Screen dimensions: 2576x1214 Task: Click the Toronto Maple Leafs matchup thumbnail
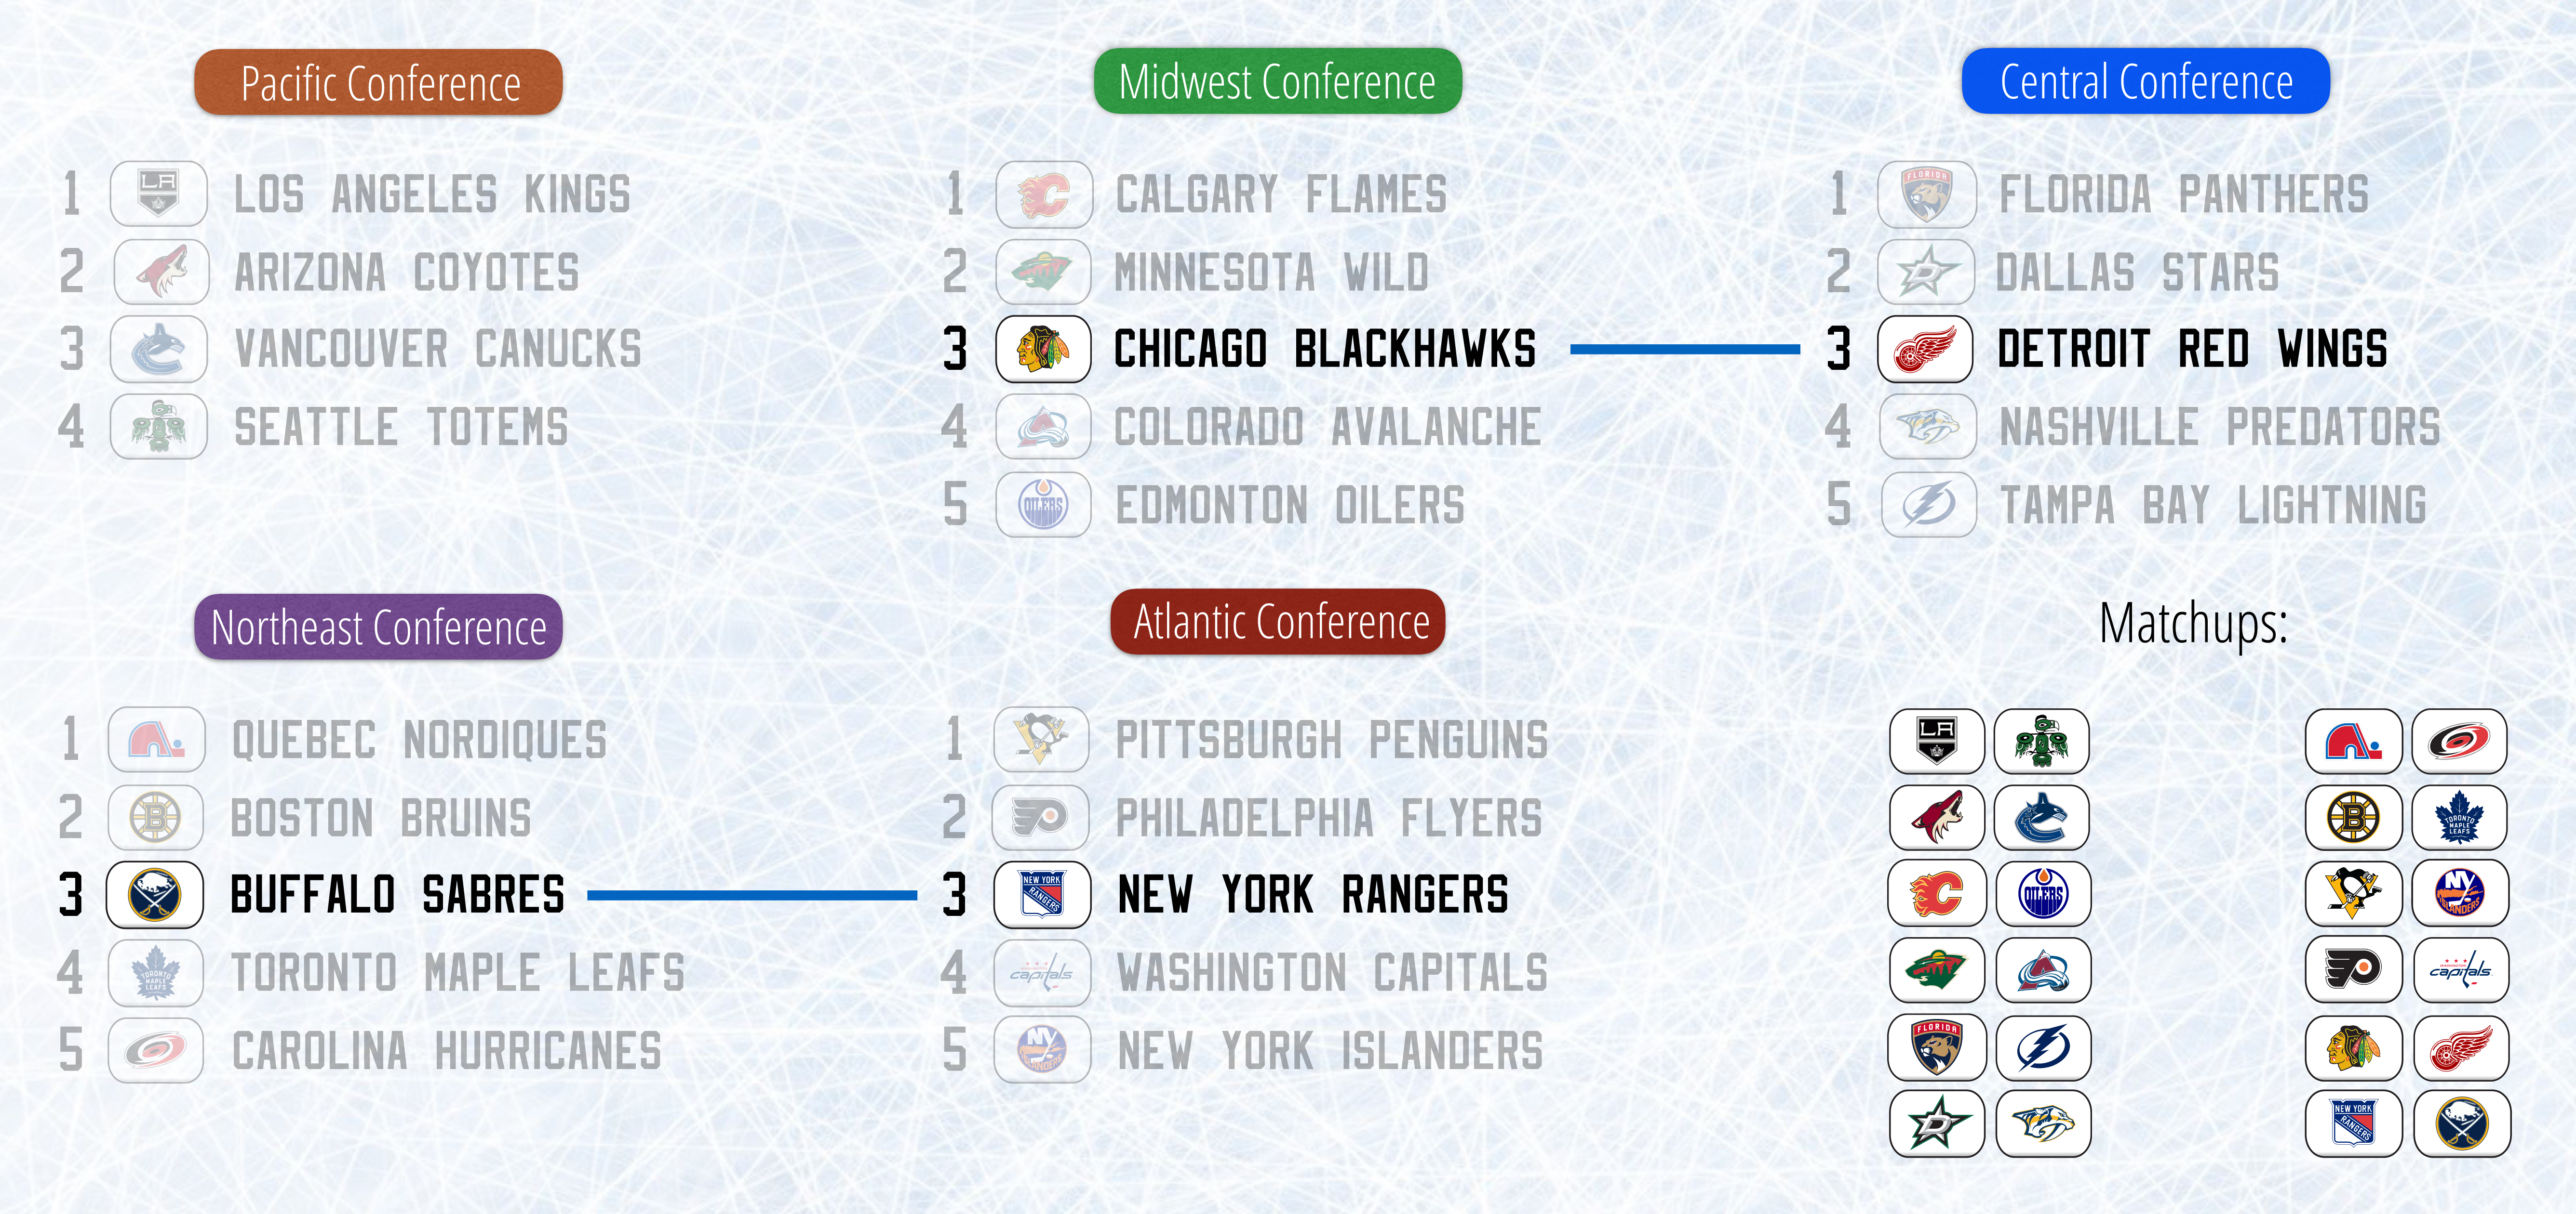coord(2459,817)
